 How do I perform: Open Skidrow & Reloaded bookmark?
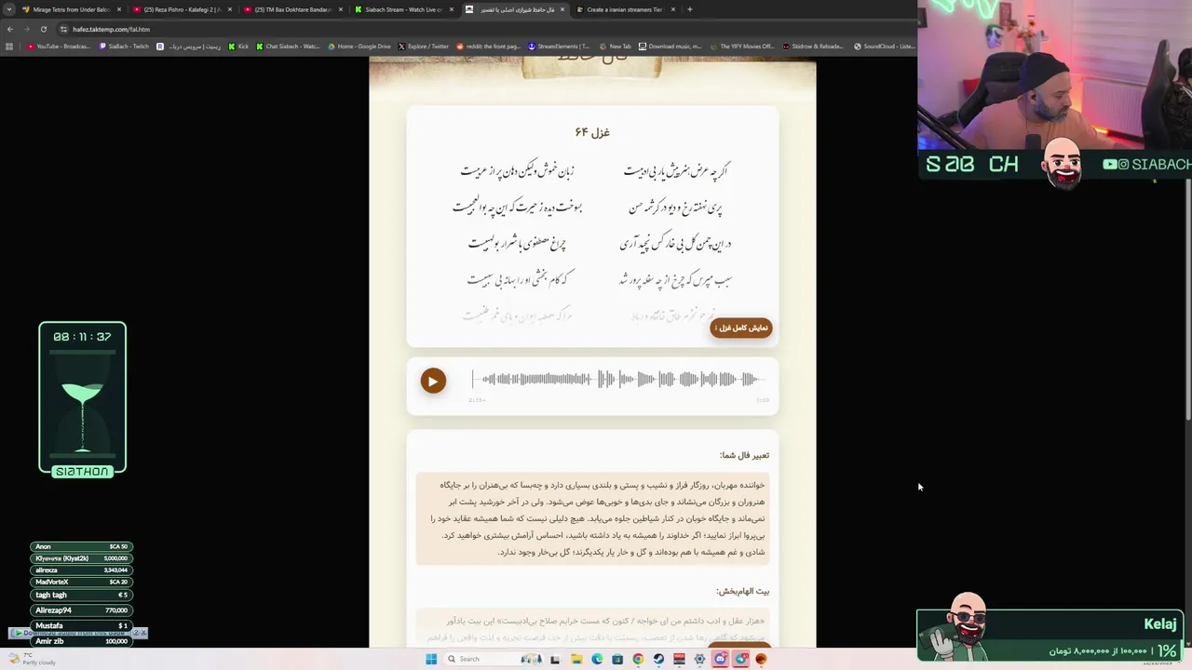pyautogui.click(x=813, y=47)
